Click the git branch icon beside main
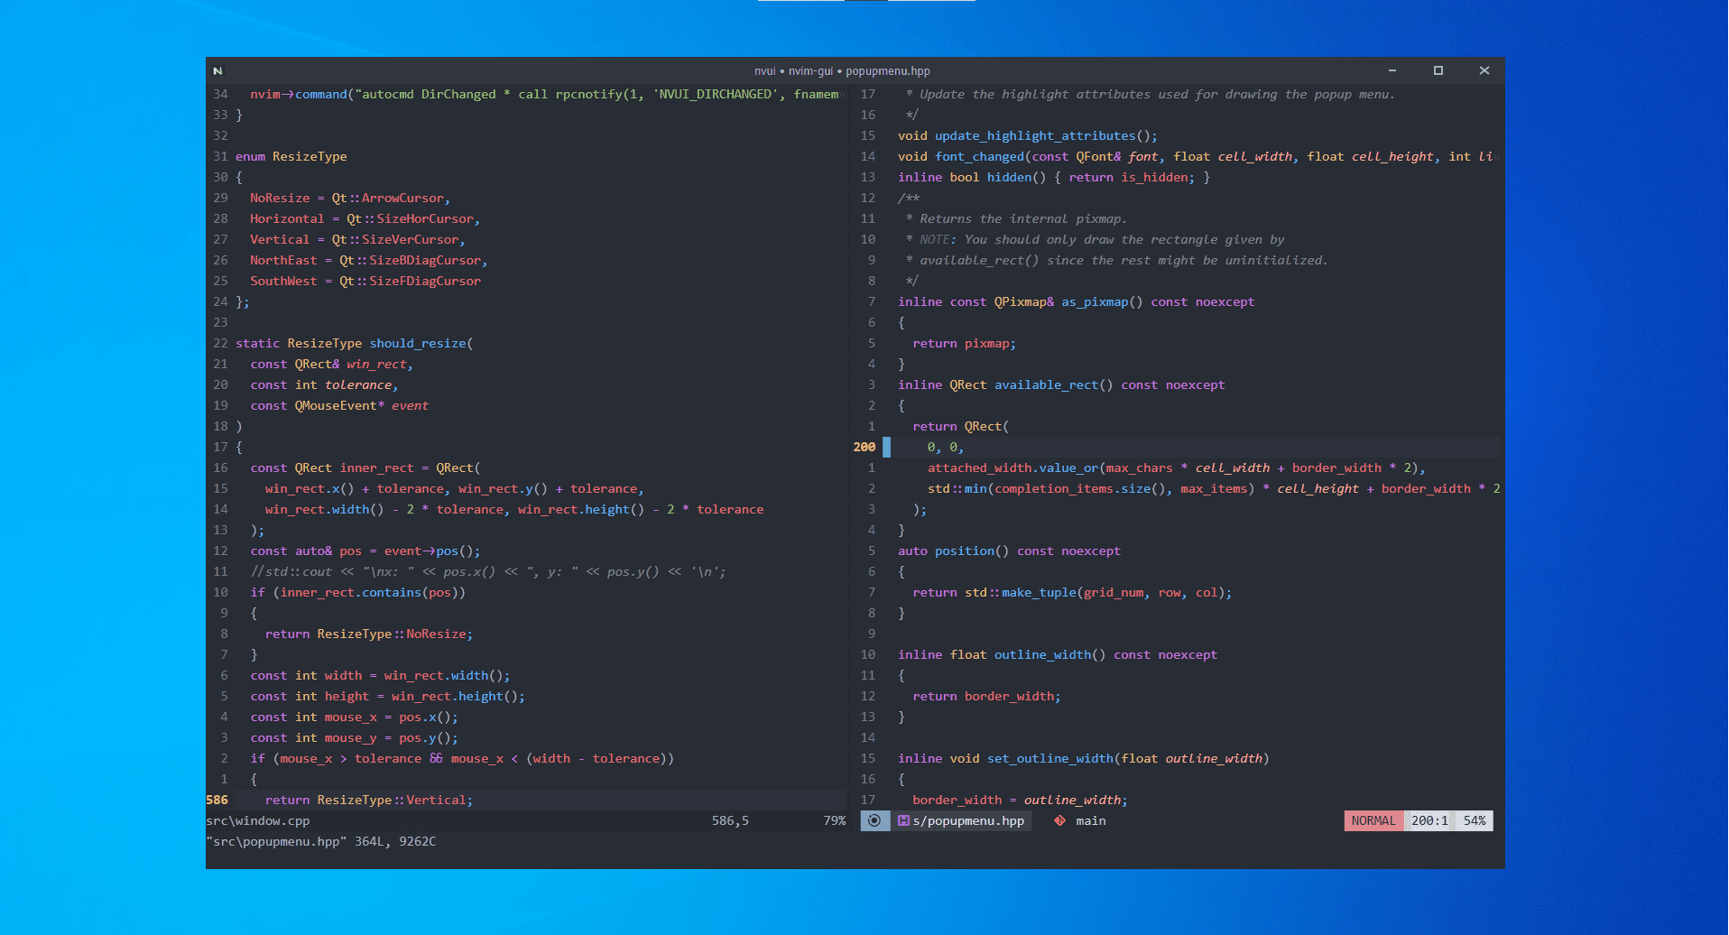Screen dimensions: 1729x935 pyautogui.click(x=1060, y=820)
